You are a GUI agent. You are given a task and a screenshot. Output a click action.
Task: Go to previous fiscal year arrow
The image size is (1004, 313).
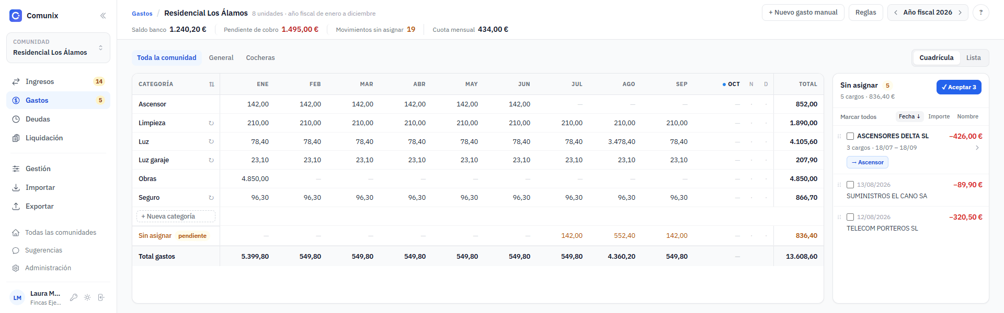coord(896,13)
